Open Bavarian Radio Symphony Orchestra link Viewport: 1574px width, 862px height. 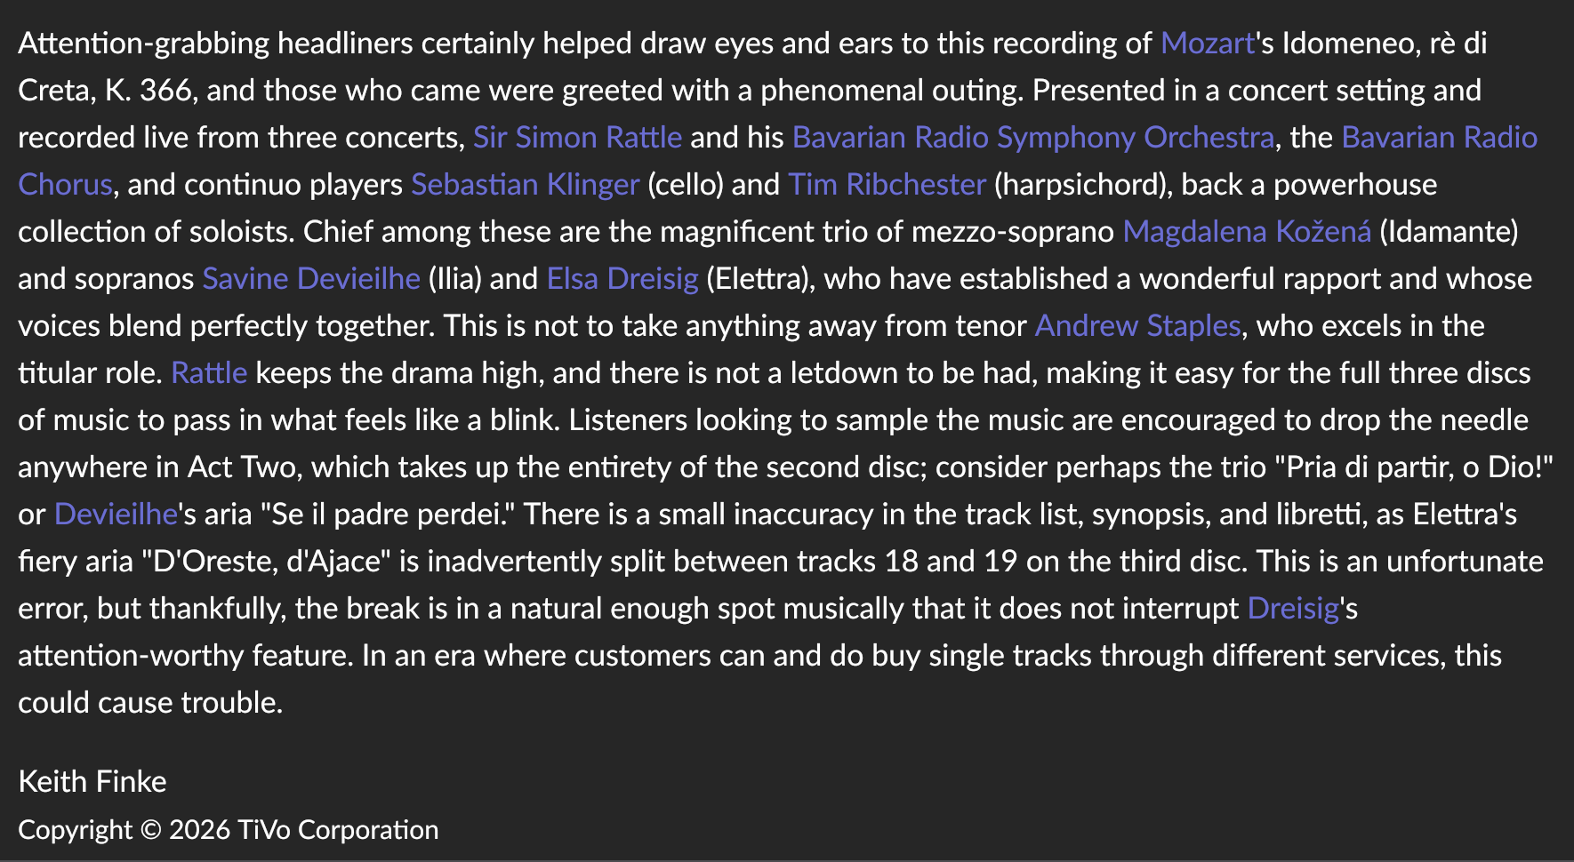[1032, 138]
